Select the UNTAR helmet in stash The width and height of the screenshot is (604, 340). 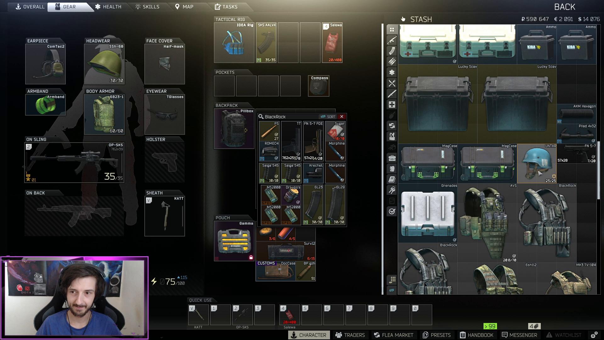[x=537, y=163]
